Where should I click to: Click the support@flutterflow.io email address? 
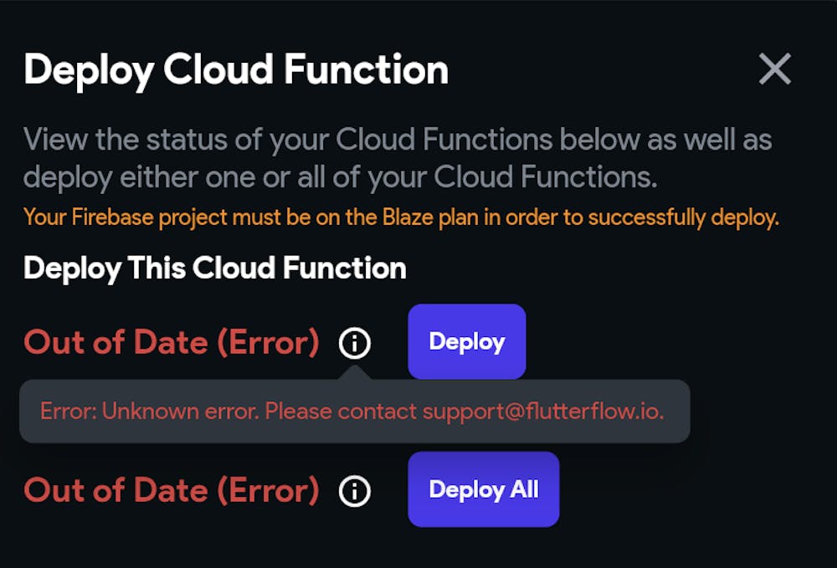tap(542, 412)
